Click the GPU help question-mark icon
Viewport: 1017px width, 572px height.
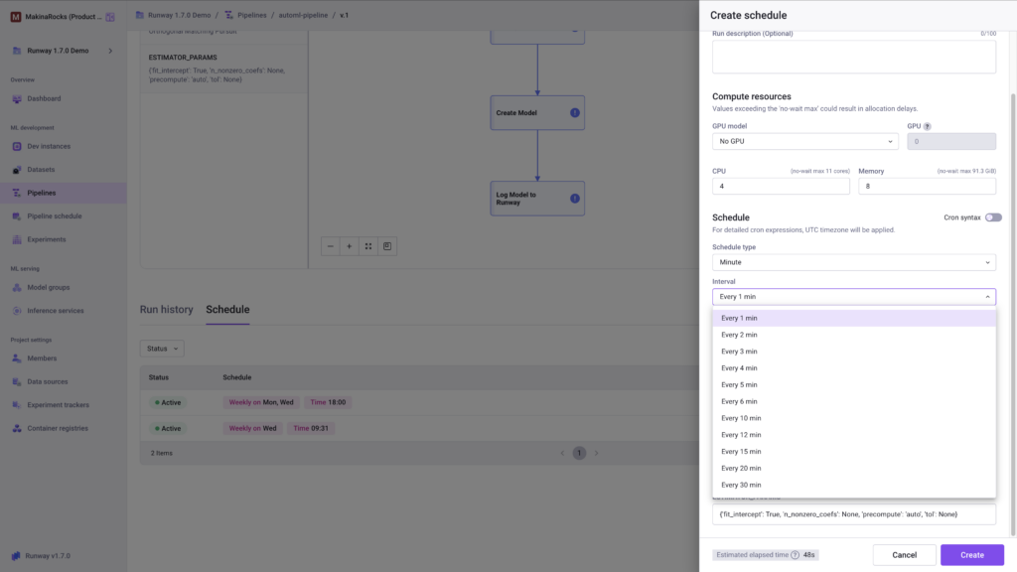click(x=927, y=126)
